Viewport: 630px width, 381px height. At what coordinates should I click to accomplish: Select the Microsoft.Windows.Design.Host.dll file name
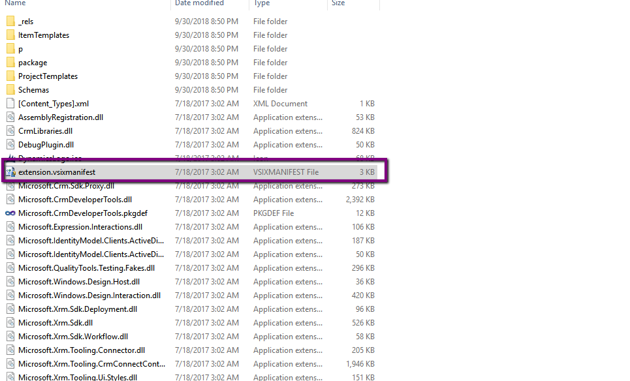tap(79, 281)
